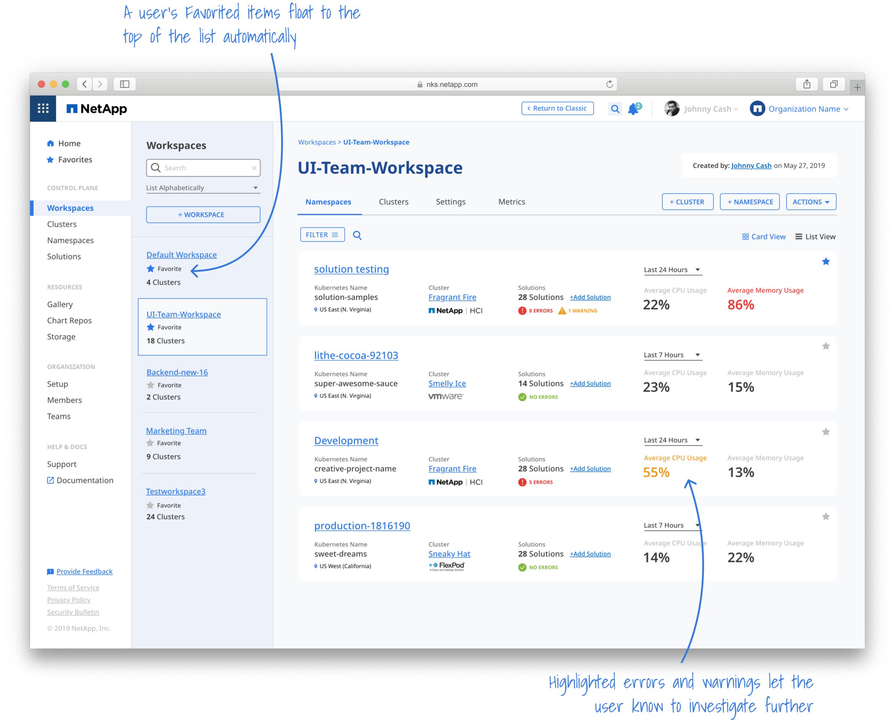Expand the ACTIONS dropdown button
The height and width of the screenshot is (720, 895).
click(x=811, y=202)
